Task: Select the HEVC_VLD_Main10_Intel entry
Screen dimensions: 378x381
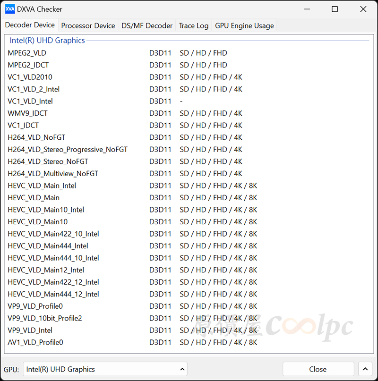Action: pos(189,210)
